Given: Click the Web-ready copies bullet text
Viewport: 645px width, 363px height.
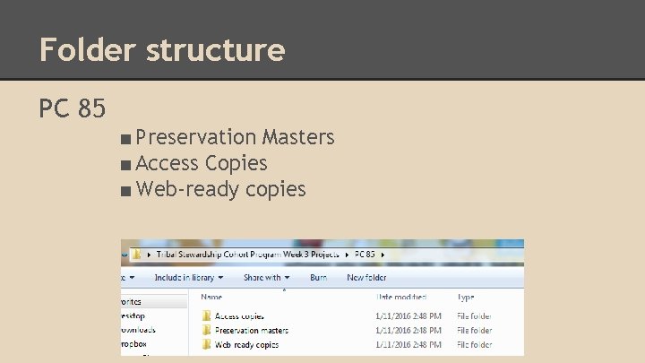Looking at the screenshot, I should (221, 189).
